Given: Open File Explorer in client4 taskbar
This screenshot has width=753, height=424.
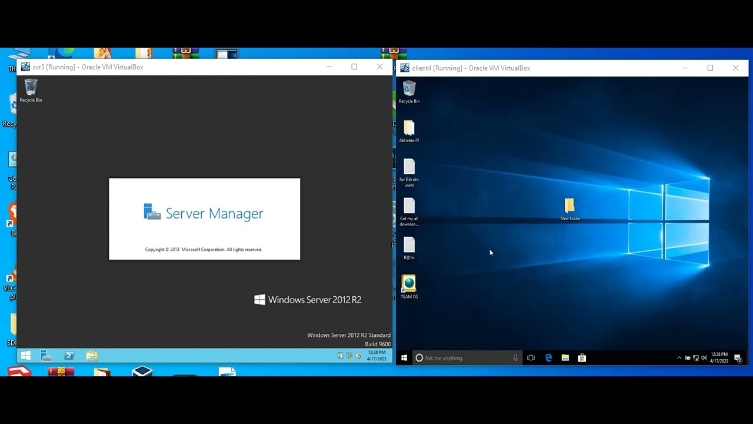Looking at the screenshot, I should (x=565, y=357).
